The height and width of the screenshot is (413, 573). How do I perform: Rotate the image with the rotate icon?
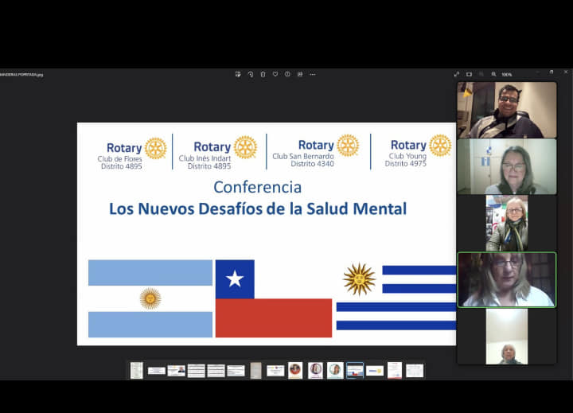click(251, 74)
